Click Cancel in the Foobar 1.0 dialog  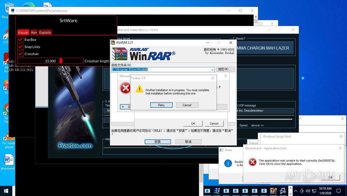pyautogui.click(x=187, y=105)
